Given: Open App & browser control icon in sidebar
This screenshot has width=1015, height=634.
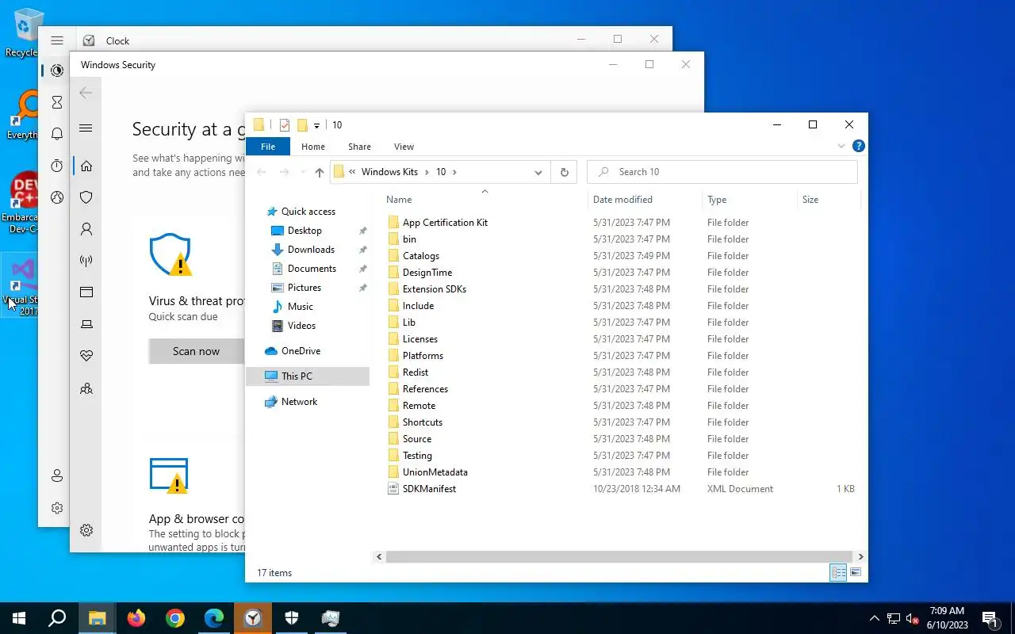Looking at the screenshot, I should click(x=86, y=292).
